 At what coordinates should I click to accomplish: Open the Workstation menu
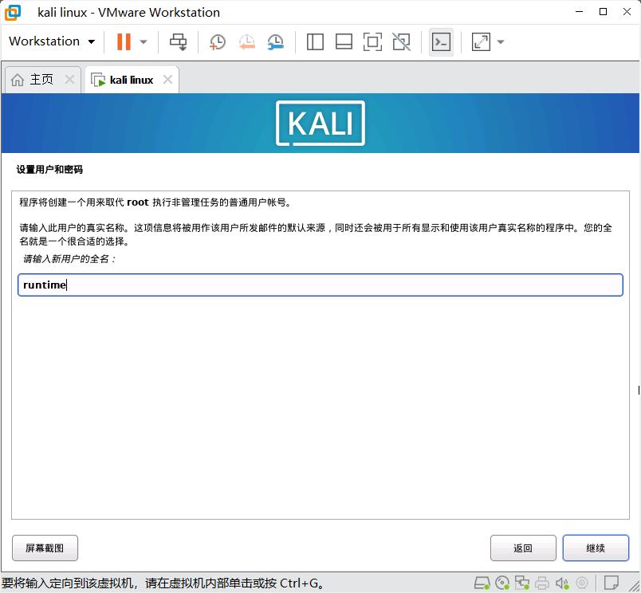click(x=52, y=41)
